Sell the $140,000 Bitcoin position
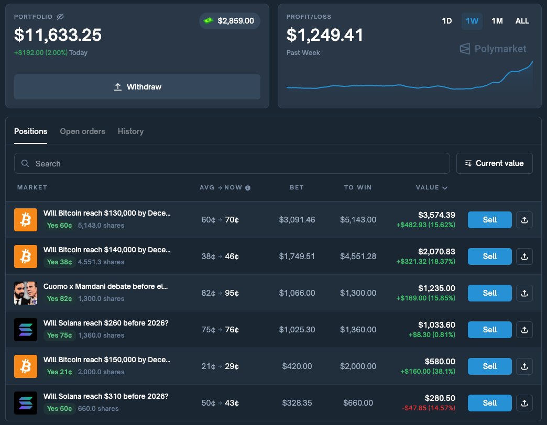The height and width of the screenshot is (425, 547). click(x=489, y=256)
